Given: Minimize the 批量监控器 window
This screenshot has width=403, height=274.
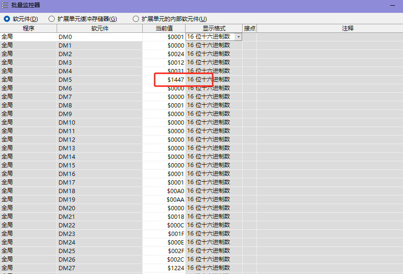Looking at the screenshot, I should pos(393,6).
